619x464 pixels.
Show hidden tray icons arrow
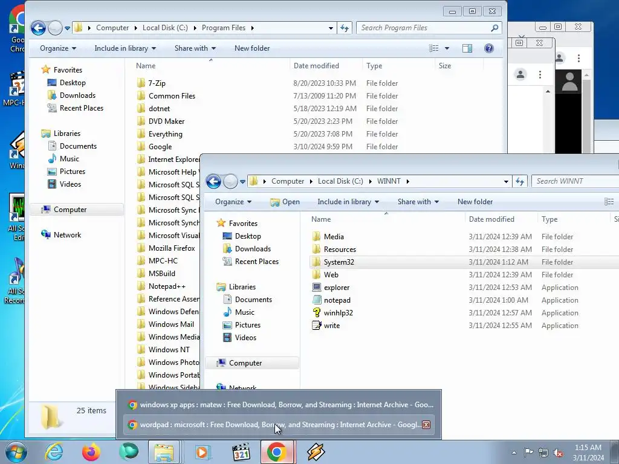514,453
